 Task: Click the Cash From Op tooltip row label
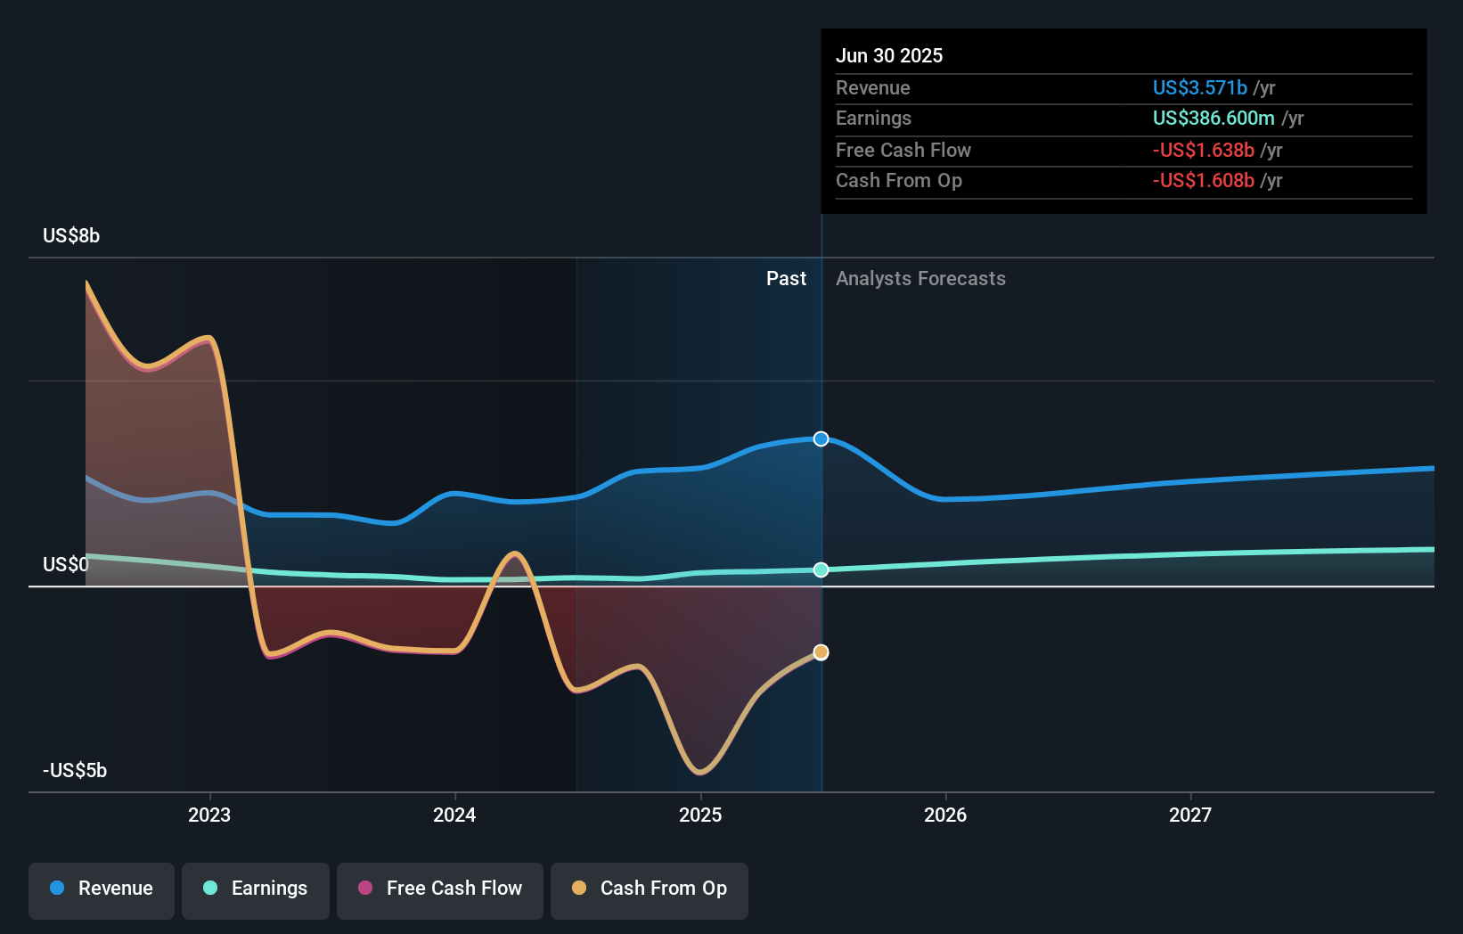tap(899, 180)
